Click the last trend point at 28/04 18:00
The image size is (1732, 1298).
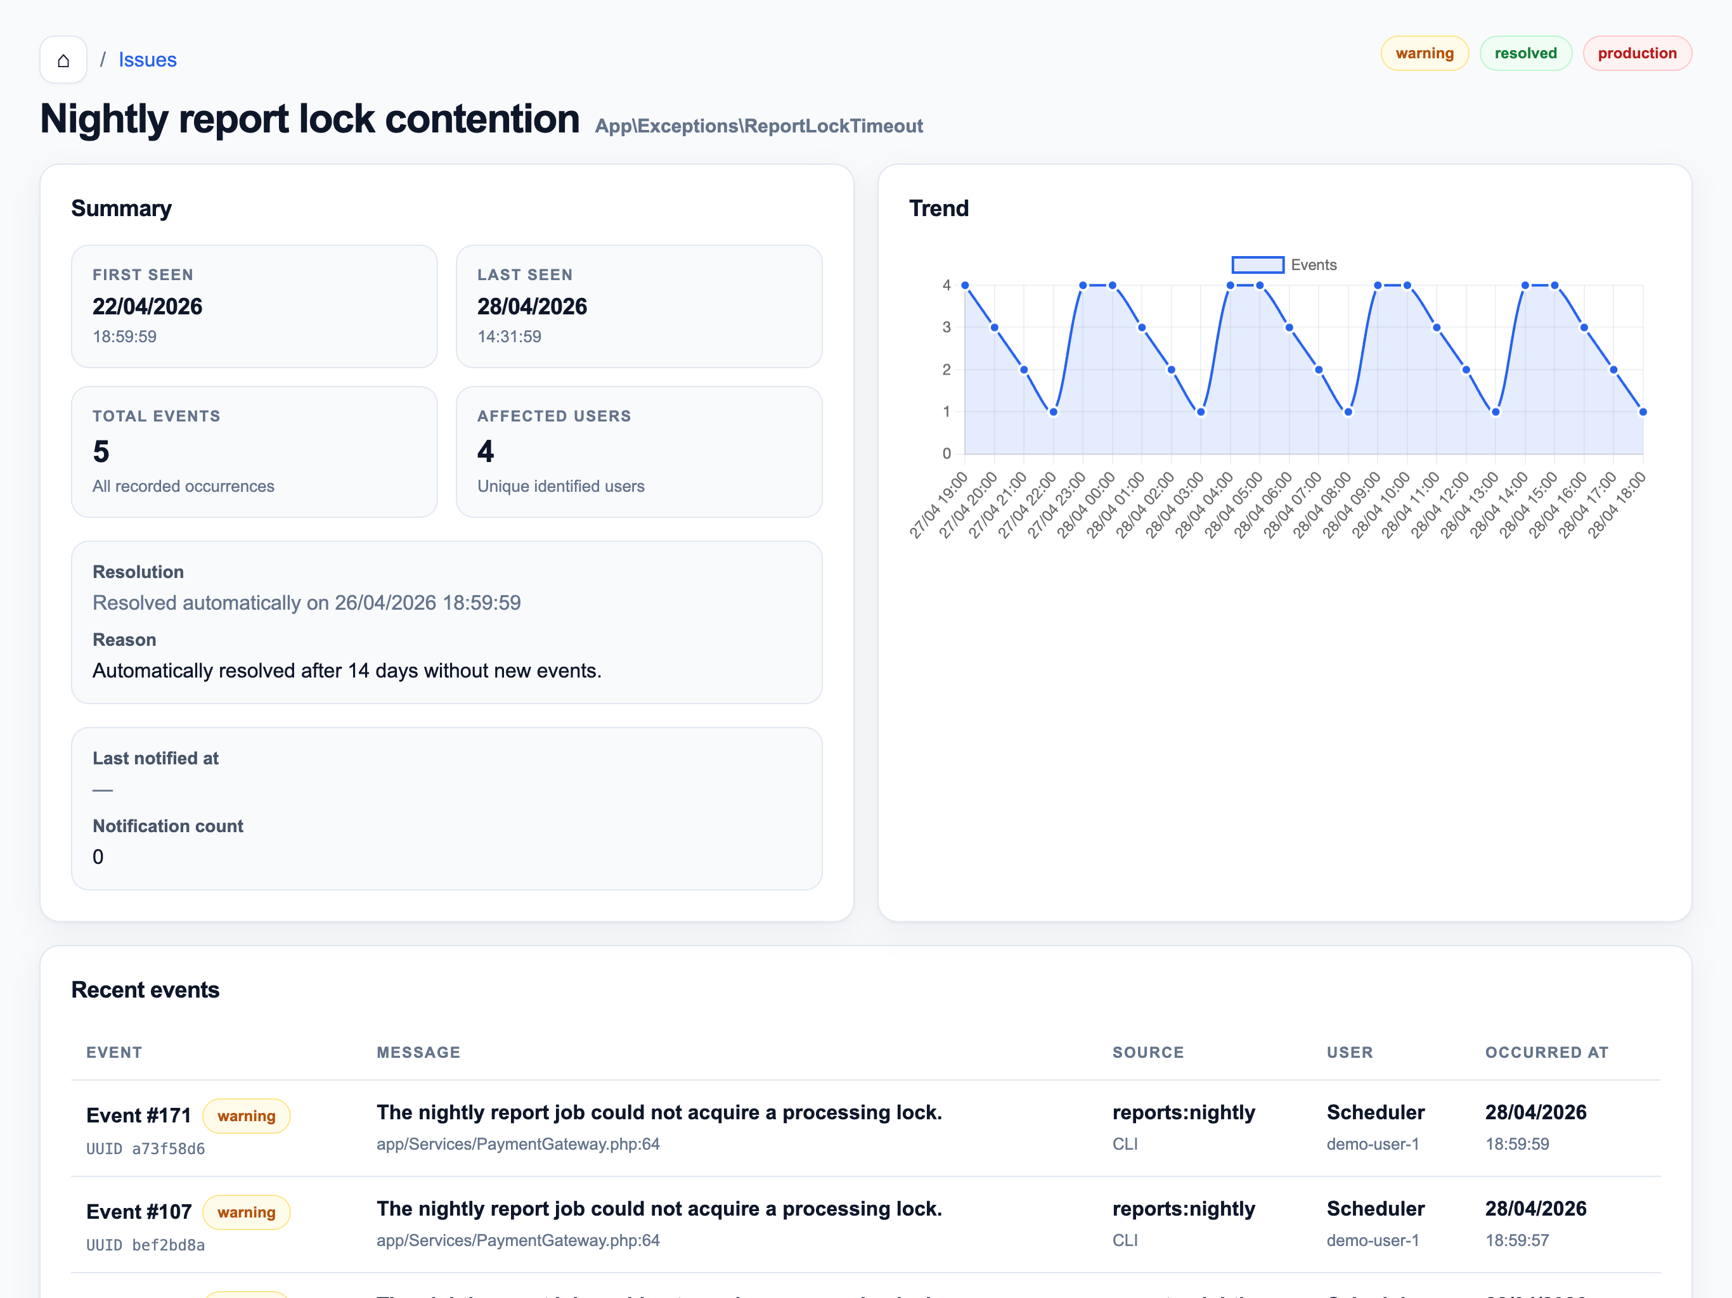tap(1643, 412)
